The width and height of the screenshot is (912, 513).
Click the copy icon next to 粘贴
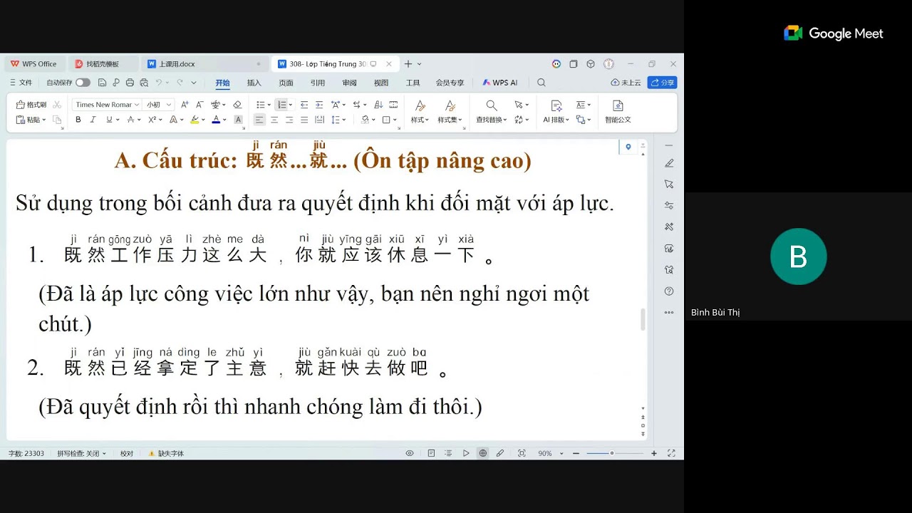coord(57,120)
